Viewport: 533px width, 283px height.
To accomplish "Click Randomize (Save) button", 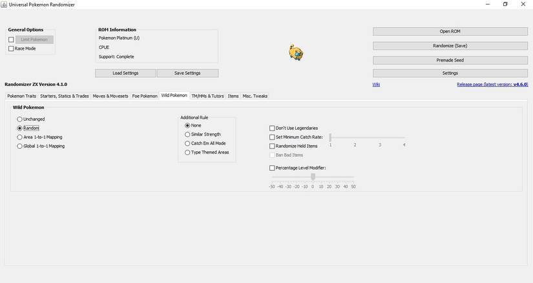I will (450, 46).
